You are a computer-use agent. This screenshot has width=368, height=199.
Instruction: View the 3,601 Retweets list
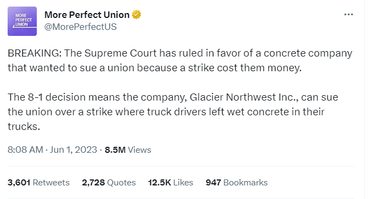coord(39,182)
